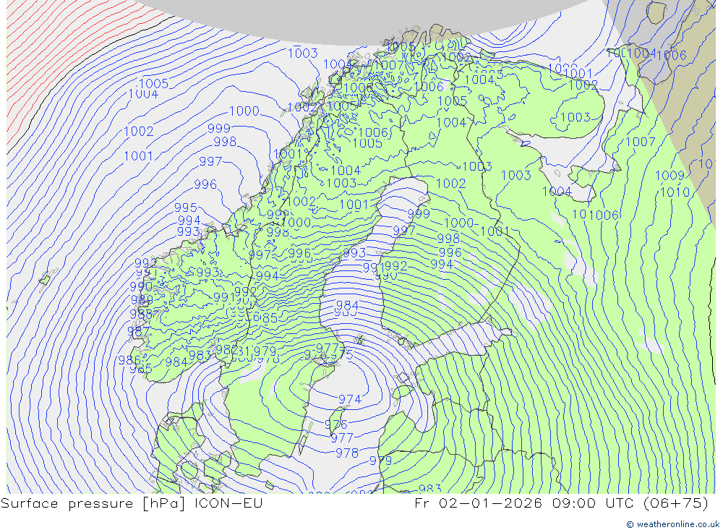Click the 1001 label over the western sea
Screen dimensions: 723x530
(x=138, y=156)
